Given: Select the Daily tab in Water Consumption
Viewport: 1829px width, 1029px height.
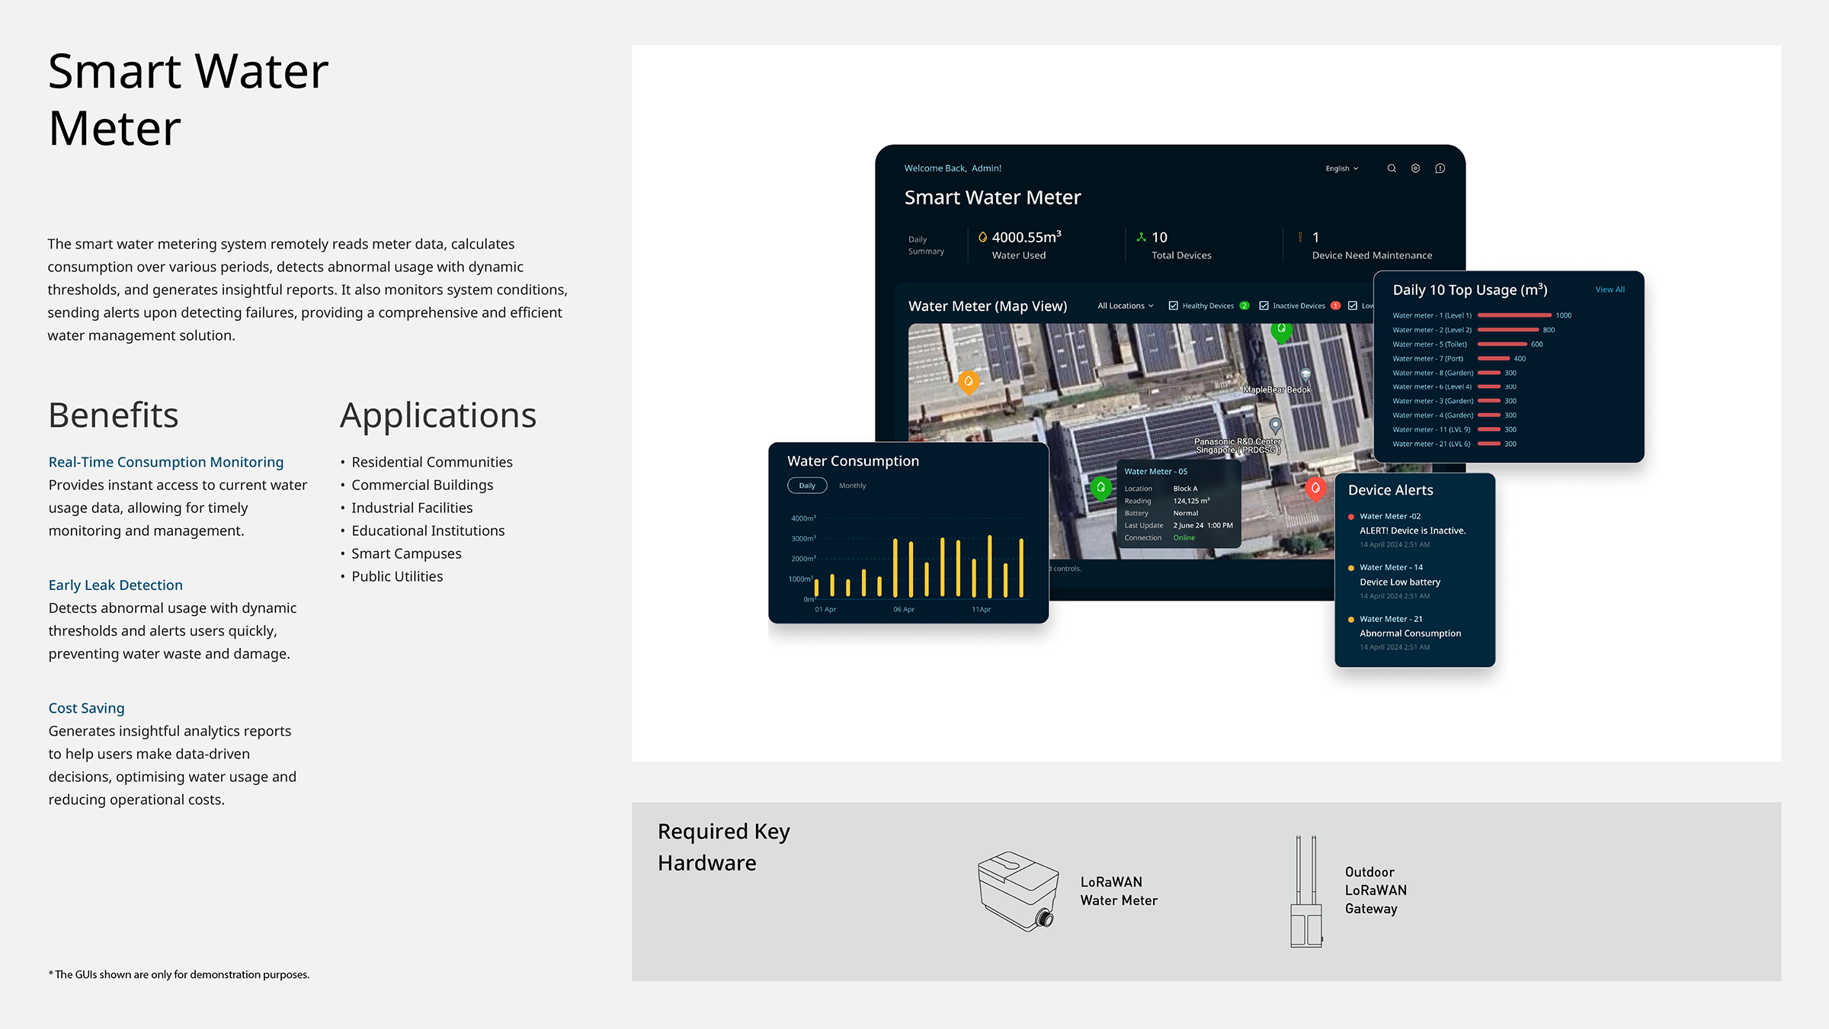Looking at the screenshot, I should coord(807,486).
